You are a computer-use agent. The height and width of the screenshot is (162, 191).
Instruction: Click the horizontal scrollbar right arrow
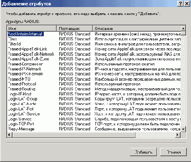[177, 135]
